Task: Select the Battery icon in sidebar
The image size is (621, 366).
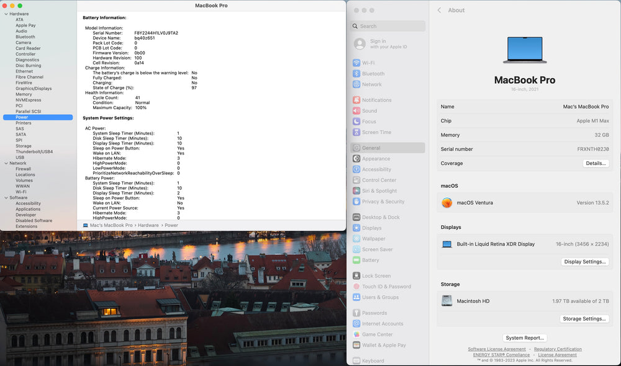Action: coord(356,260)
